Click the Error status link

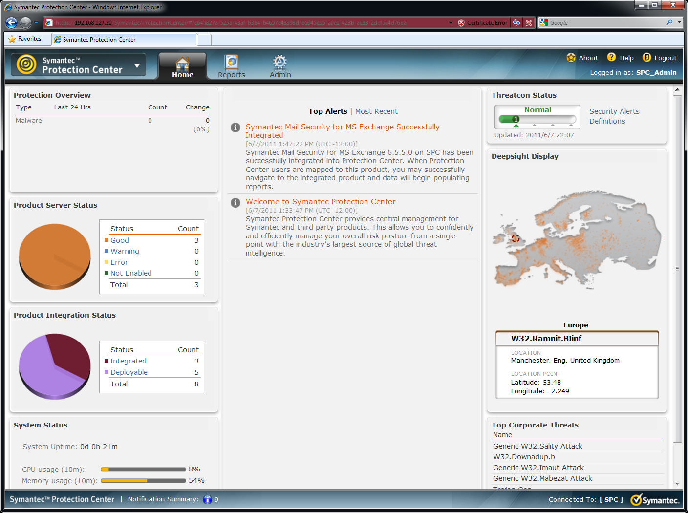click(x=119, y=262)
